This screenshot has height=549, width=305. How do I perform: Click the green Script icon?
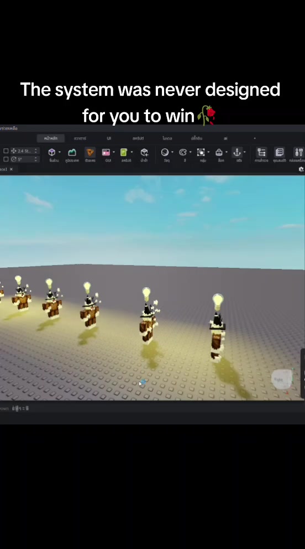124,152
